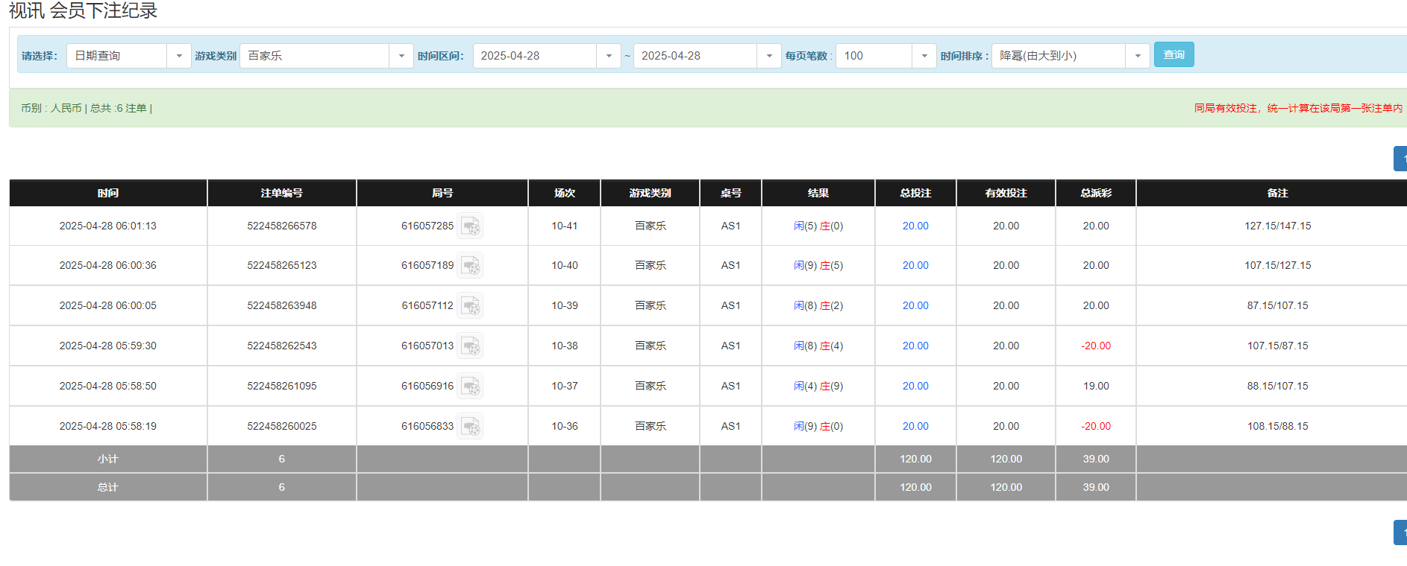
Task: Open video replay icon for round 616056916
Action: 470,386
